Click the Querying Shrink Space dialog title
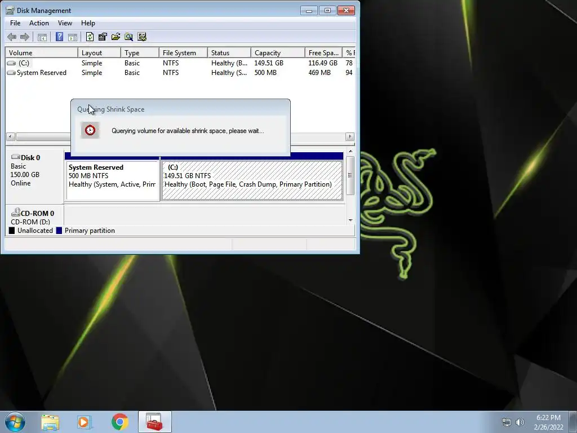The height and width of the screenshot is (433, 577). pos(111,109)
